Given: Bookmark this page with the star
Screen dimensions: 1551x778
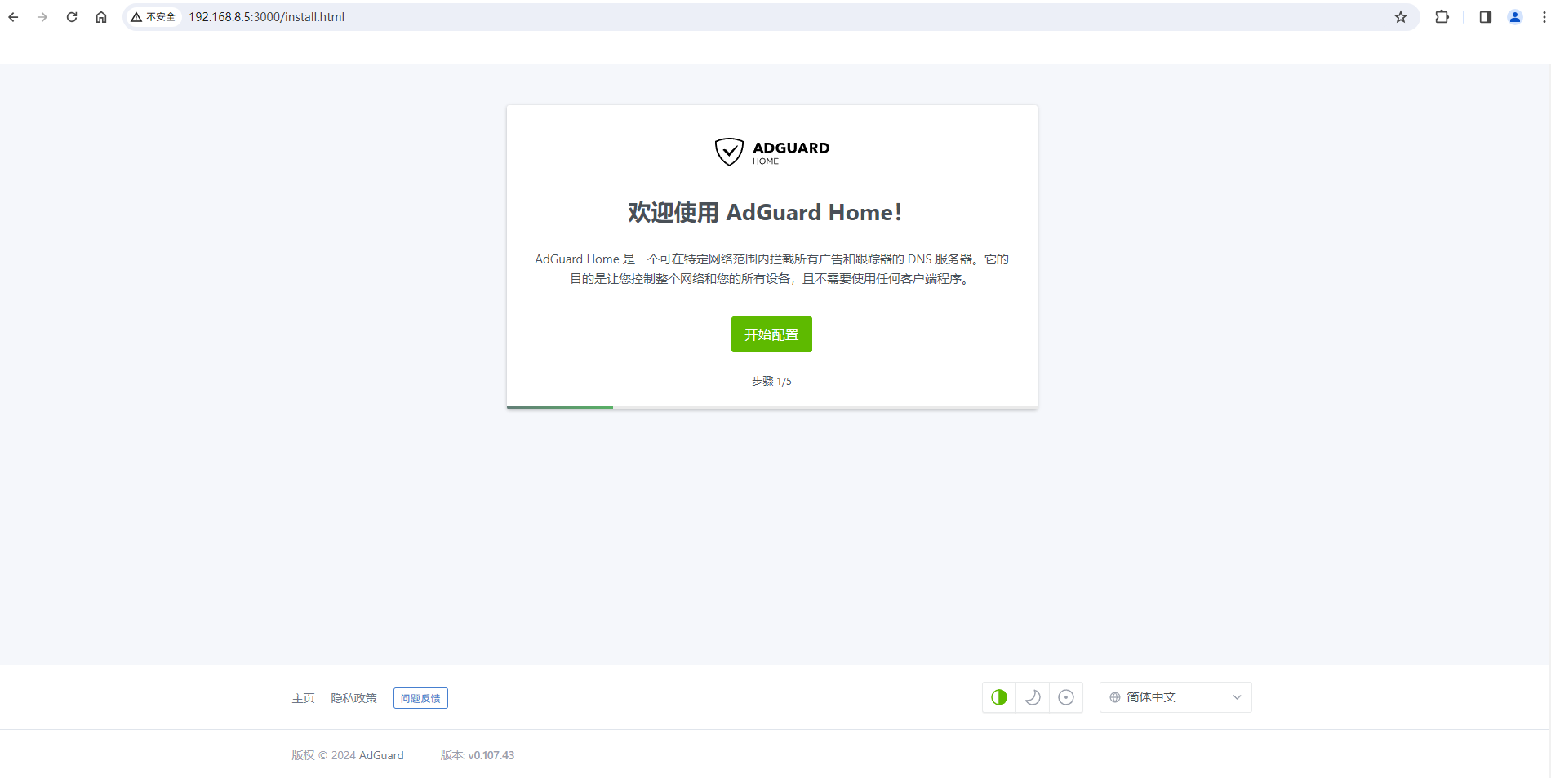Looking at the screenshot, I should pos(1401,17).
